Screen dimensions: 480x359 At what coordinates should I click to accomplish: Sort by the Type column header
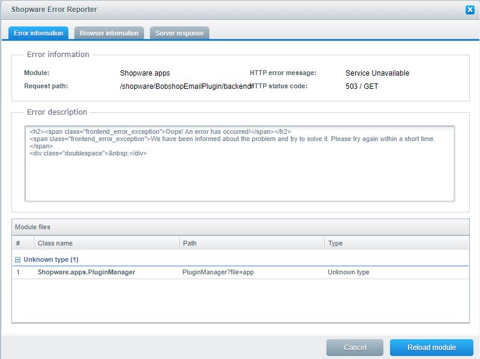(x=397, y=243)
